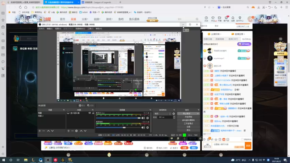Open Douyu games dropdown in navigation
290x163 pixels.
point(109,19)
